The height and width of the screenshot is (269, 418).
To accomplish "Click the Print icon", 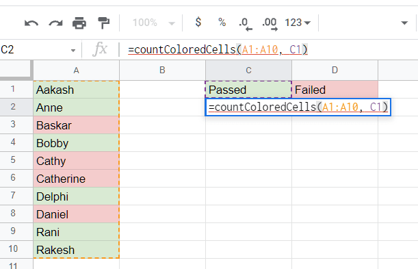I will pos(79,23).
